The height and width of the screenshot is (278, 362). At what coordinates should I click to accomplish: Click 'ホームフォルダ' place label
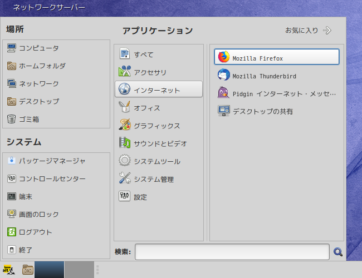42,66
